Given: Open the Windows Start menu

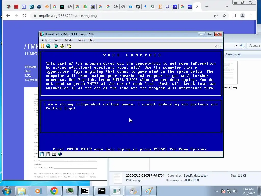Looking at the screenshot, I should pos(7,191).
